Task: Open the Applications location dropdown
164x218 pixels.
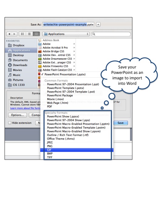Action: tap(66, 34)
